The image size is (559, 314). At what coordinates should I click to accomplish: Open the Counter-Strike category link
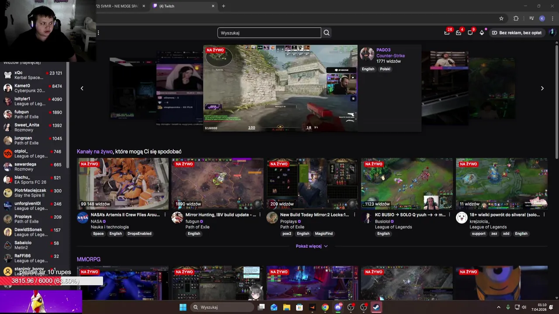[x=390, y=55]
